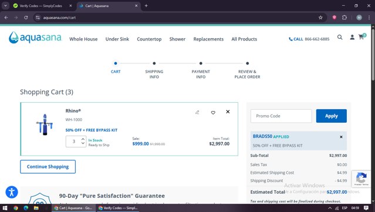375x212 pixels.
Task: Open Chrome profile avatar
Action: 359,18
